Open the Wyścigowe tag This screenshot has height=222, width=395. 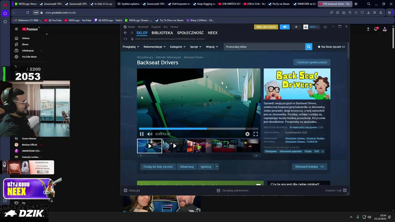click(271, 151)
